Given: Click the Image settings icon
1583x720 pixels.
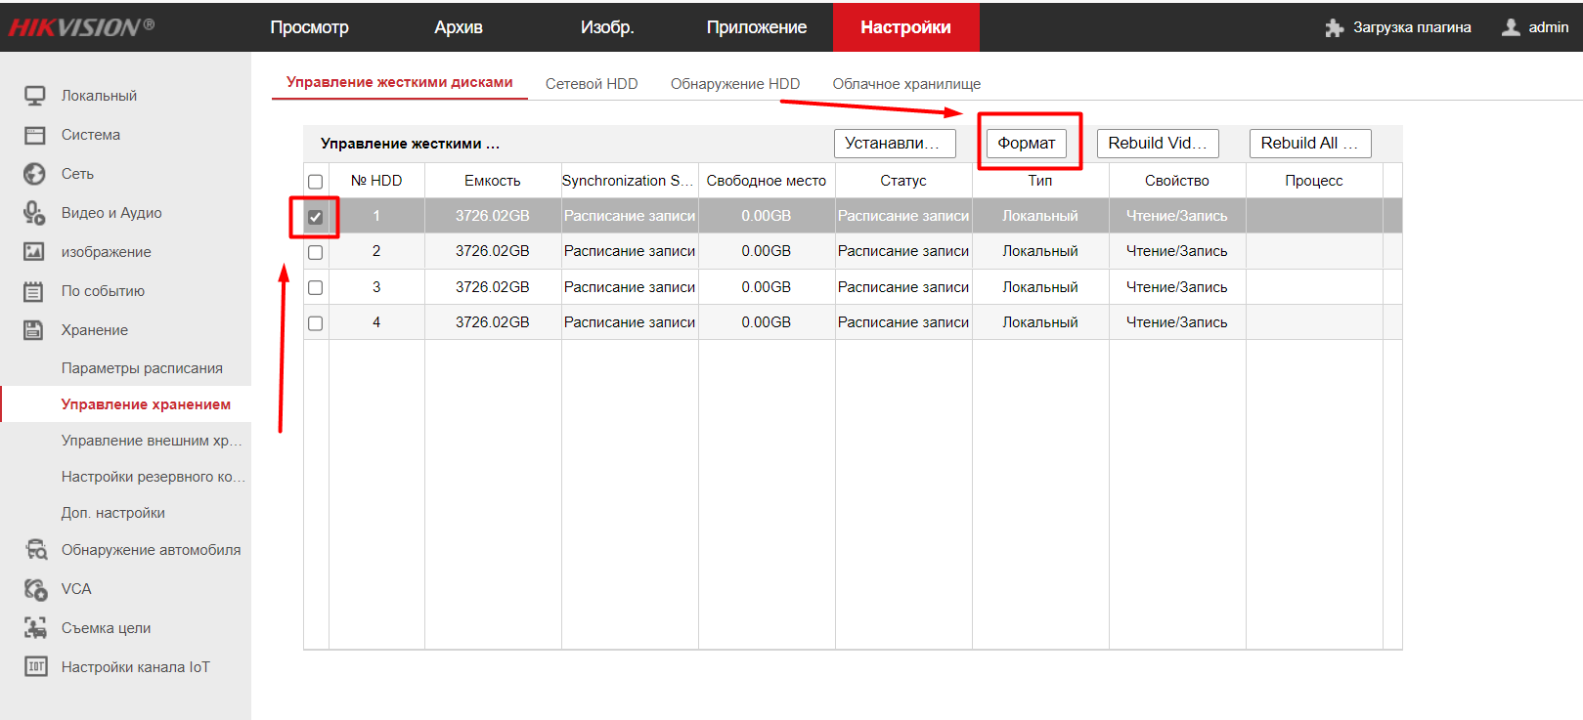Looking at the screenshot, I should [x=35, y=252].
